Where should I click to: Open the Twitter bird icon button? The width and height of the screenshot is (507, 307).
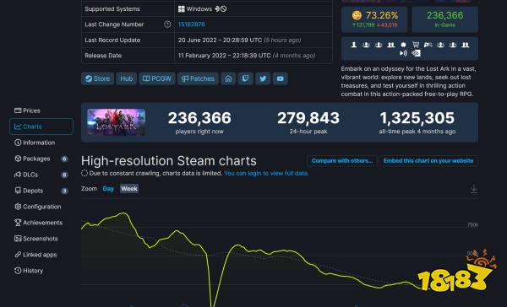pos(263,78)
